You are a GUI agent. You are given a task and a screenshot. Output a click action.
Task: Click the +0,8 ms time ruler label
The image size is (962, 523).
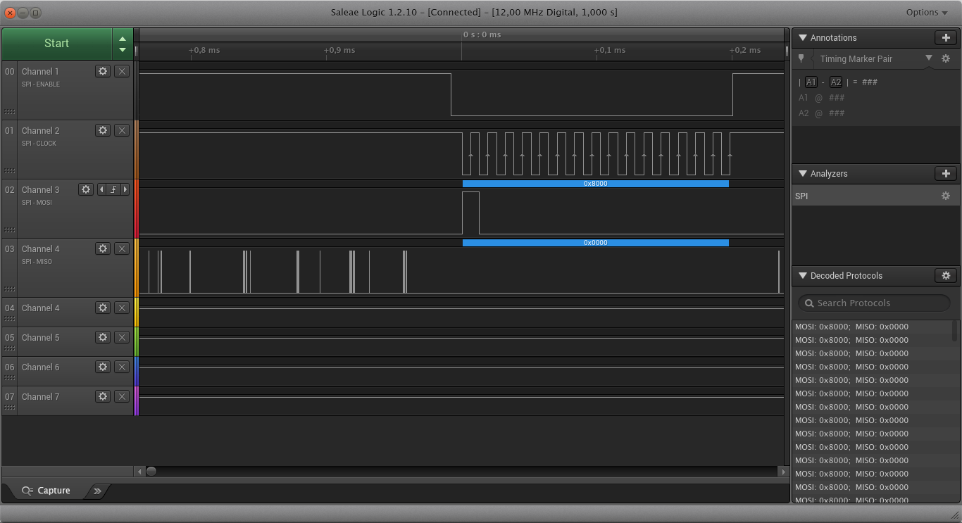click(x=204, y=50)
